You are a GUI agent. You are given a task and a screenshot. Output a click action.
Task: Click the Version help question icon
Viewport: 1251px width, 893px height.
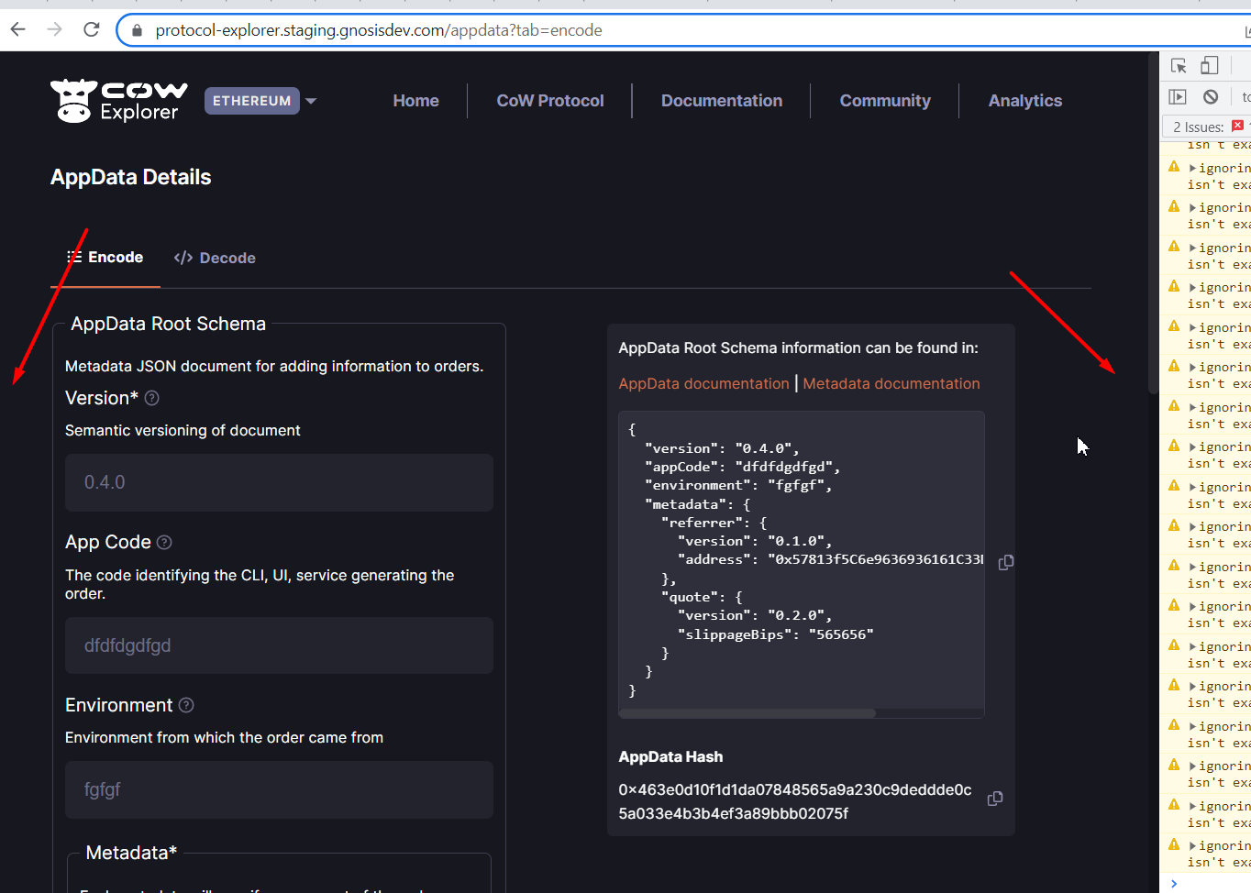coord(152,398)
